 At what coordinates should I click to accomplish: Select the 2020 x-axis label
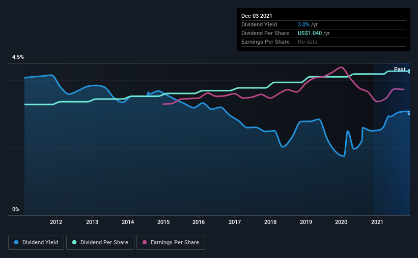coord(341,222)
